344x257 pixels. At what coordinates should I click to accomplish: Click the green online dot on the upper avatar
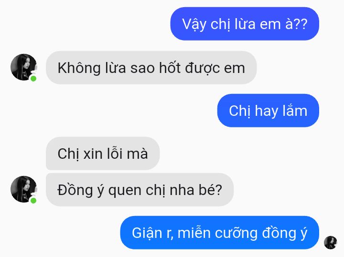(33, 79)
